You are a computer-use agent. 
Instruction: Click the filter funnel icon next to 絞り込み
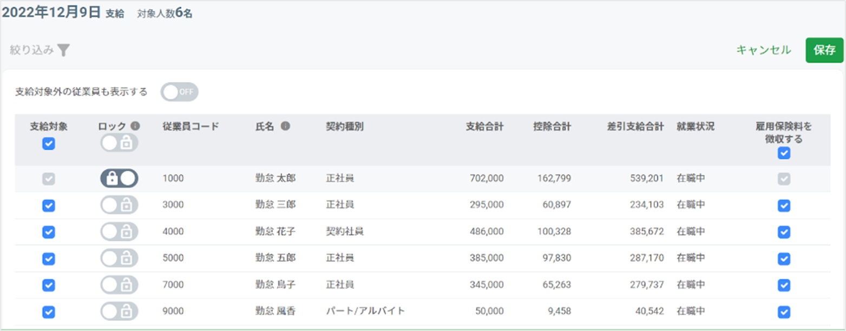click(64, 50)
